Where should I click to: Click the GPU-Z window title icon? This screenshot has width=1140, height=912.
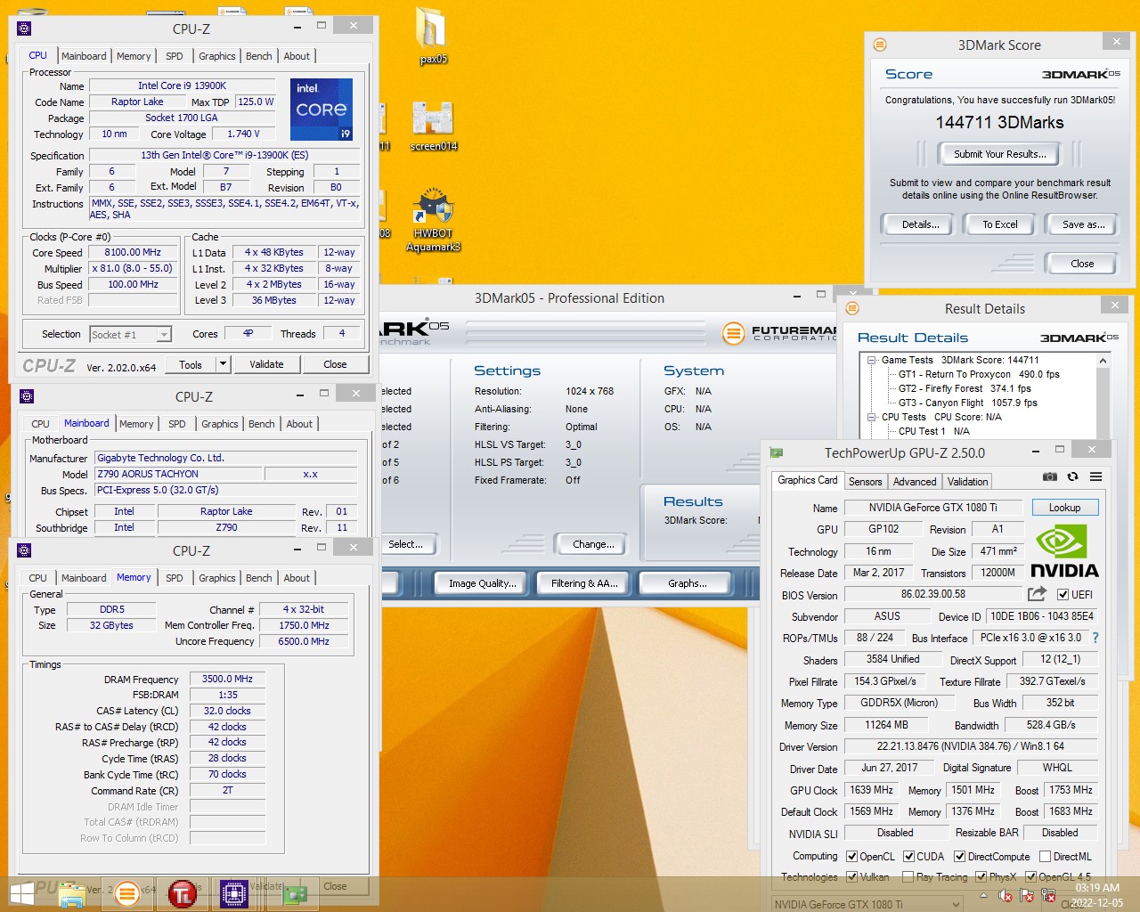776,452
